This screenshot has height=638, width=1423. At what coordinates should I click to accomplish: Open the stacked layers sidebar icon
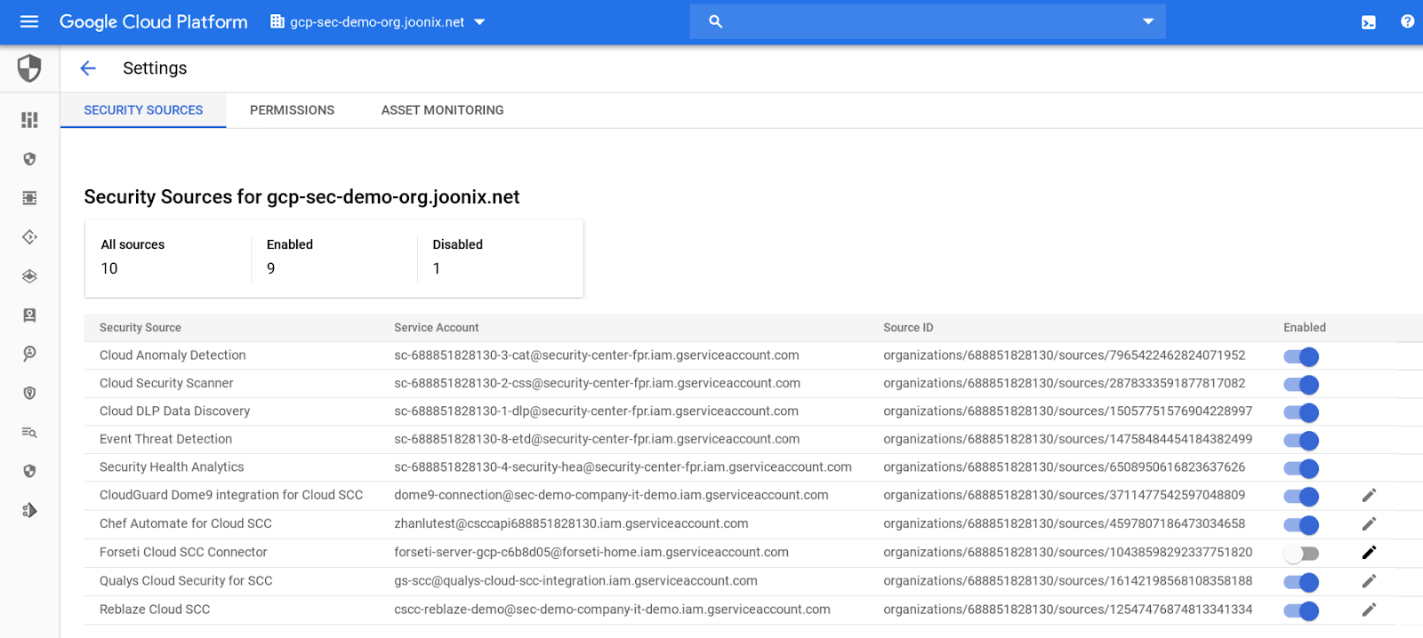[x=29, y=276]
